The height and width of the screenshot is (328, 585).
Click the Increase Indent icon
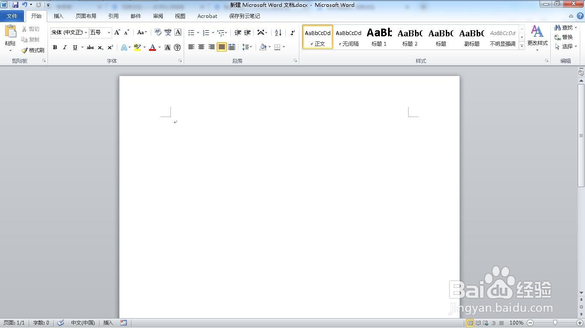[247, 32]
